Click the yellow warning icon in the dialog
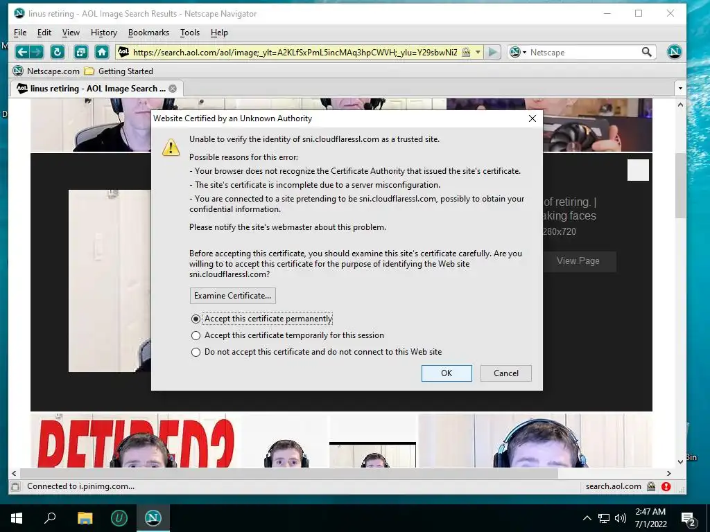Viewport: 710px width, 532px height. [171, 148]
